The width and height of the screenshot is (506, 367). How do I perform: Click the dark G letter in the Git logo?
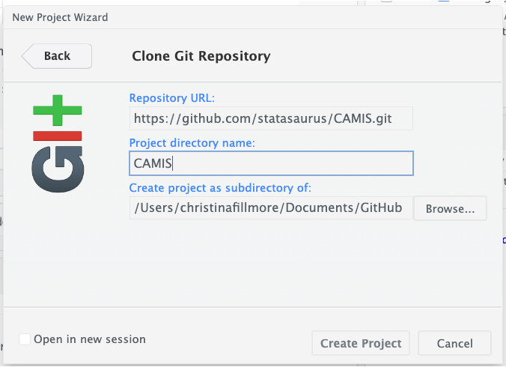click(57, 168)
